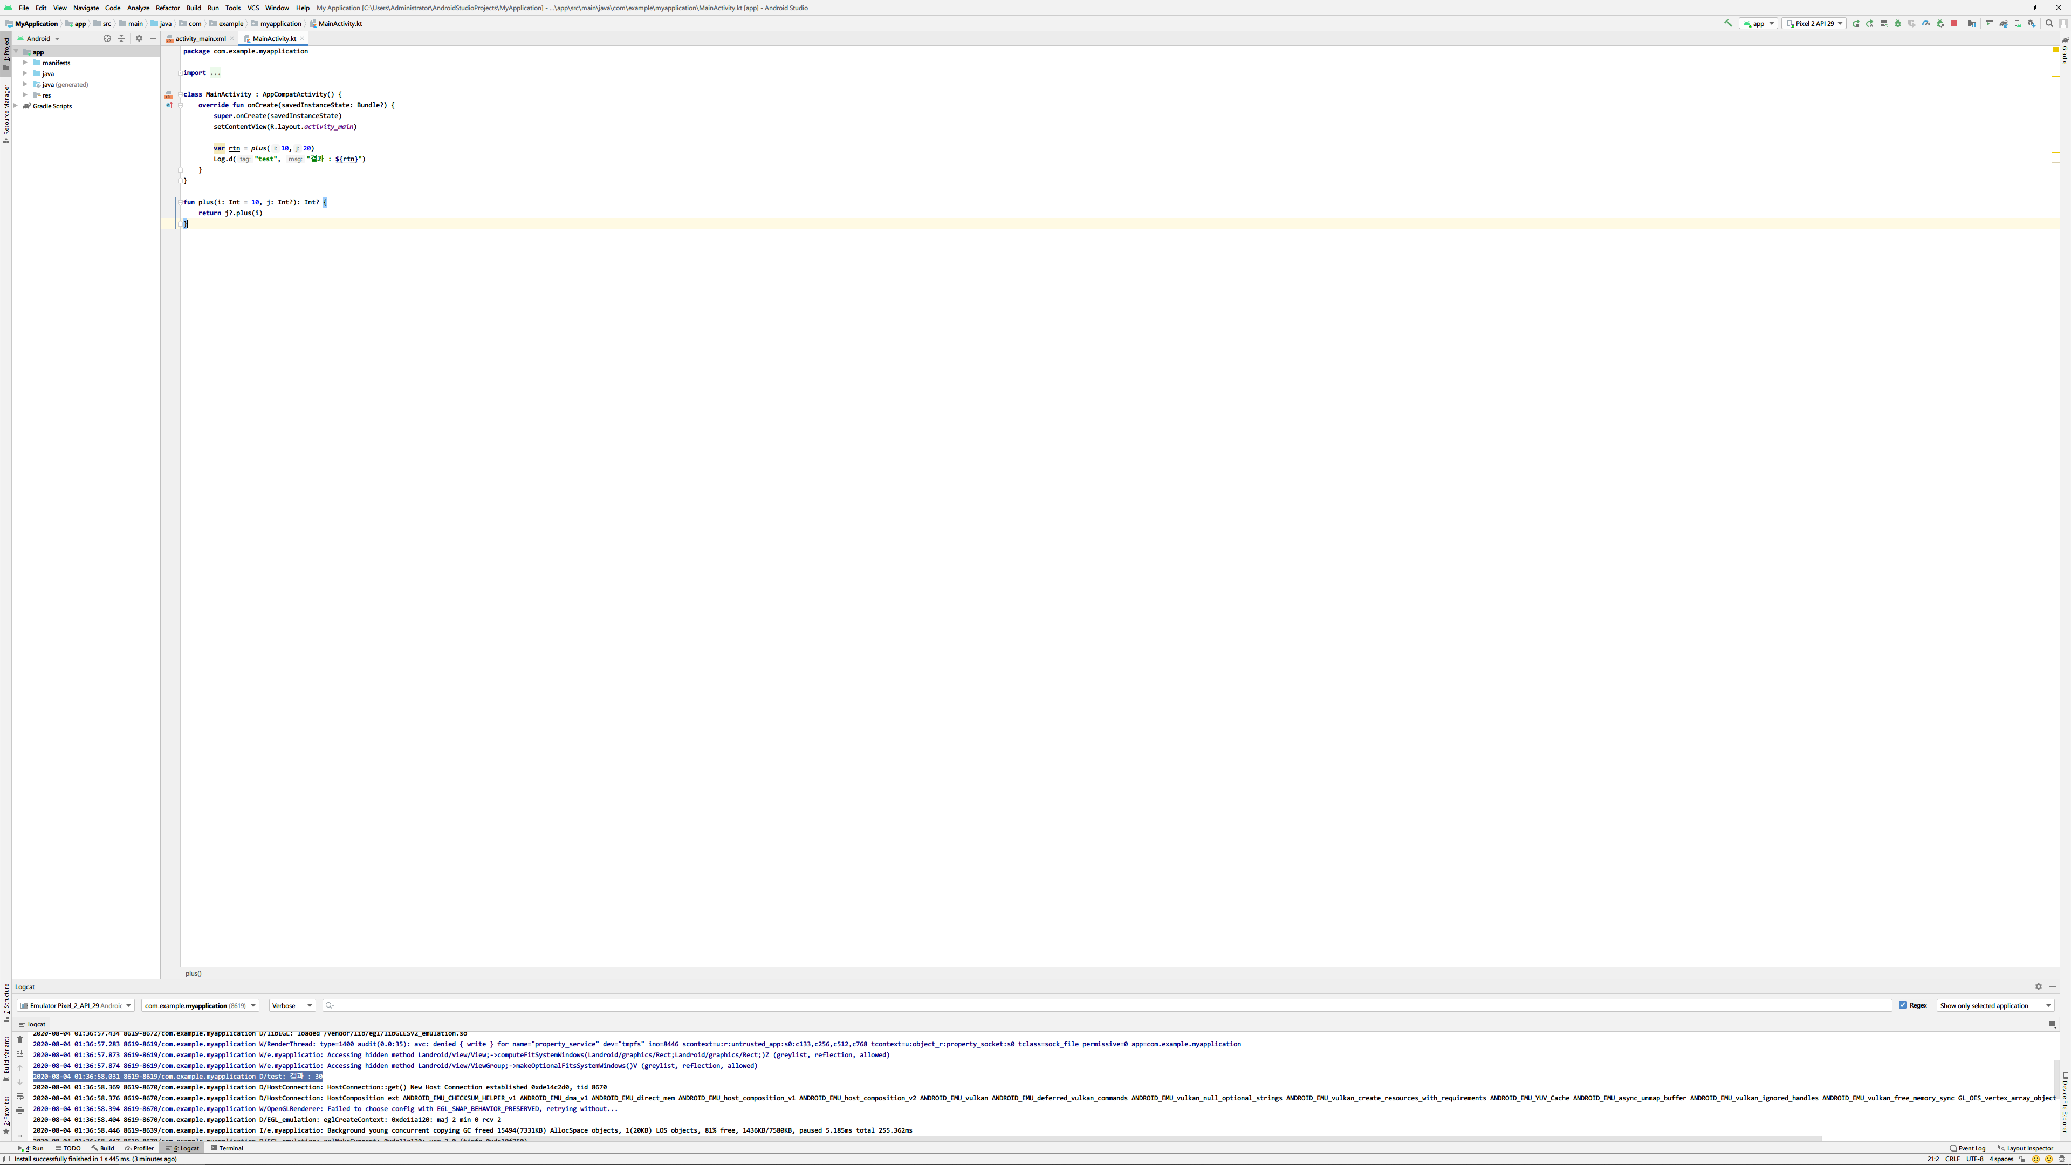Click Sync Project with Gradle Files icon
2071x1165 pixels.
point(2004,23)
